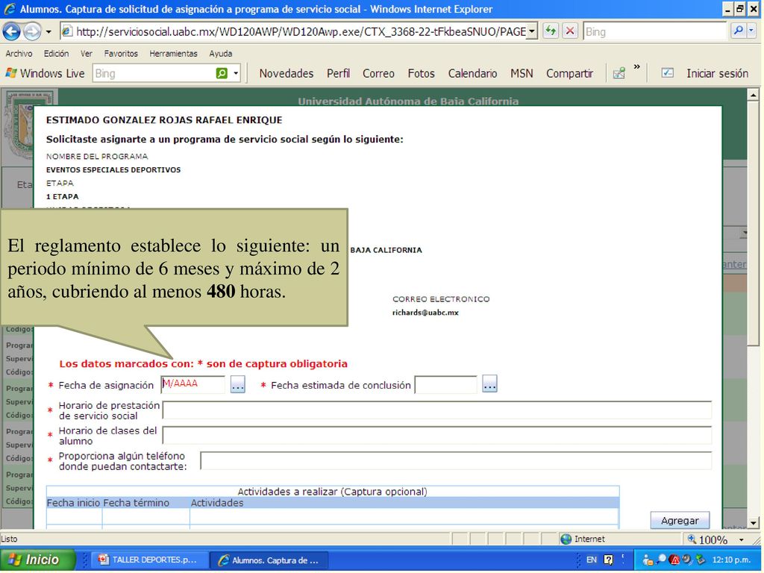
Task: Open the zoom level 100% dropdown
Action: tap(741, 539)
